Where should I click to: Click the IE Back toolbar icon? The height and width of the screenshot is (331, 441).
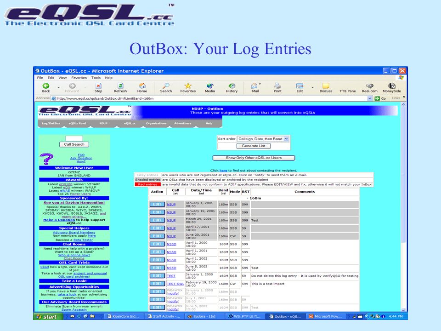46,86
